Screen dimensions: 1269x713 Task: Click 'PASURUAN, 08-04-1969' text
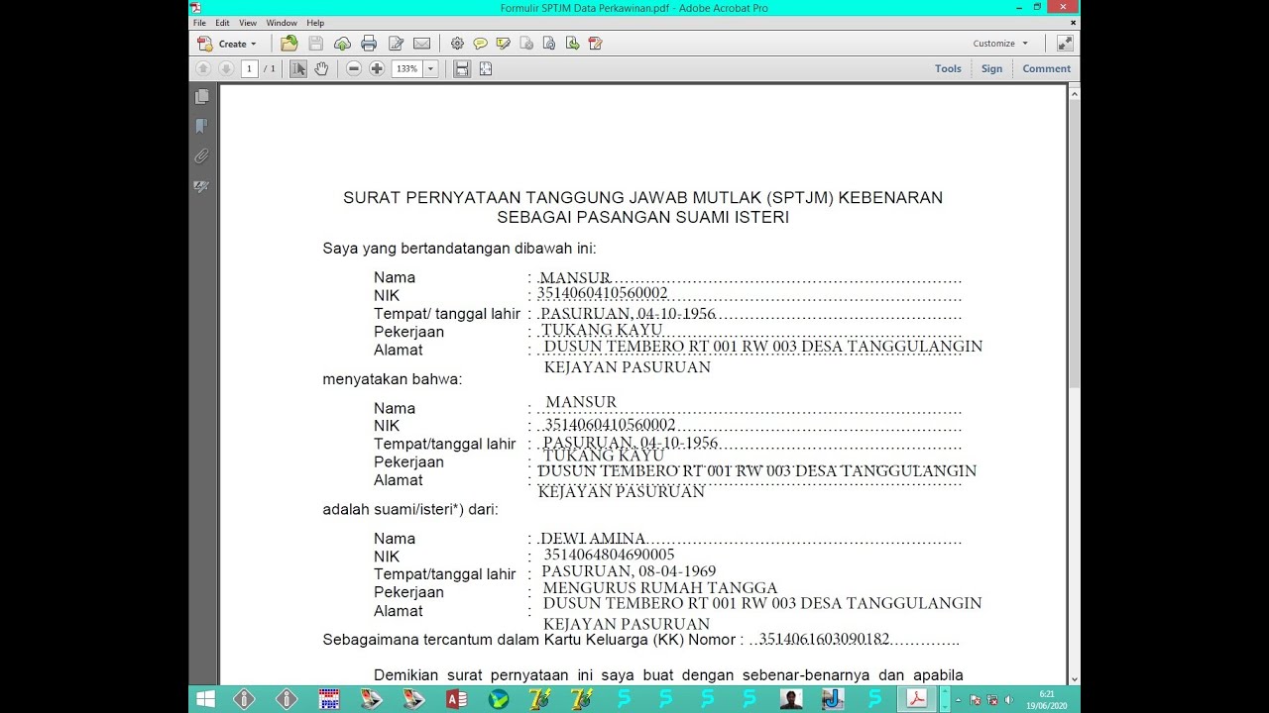629,571
